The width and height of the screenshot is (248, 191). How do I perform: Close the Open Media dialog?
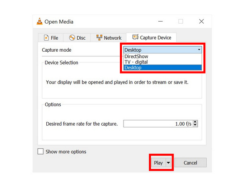[x=201, y=21]
